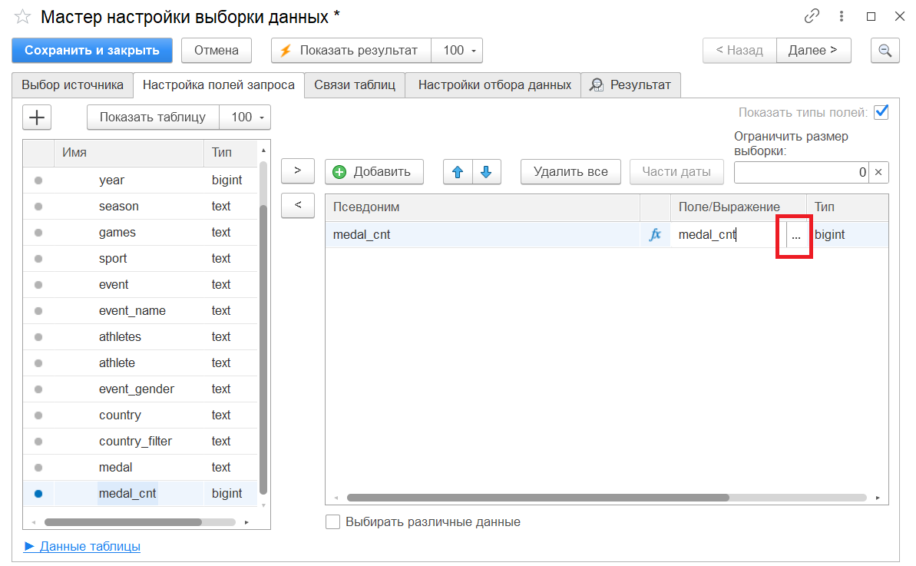This screenshot has width=916, height=566.
Task: Click 'Сохранить и закрыть' button
Action: click(x=92, y=51)
